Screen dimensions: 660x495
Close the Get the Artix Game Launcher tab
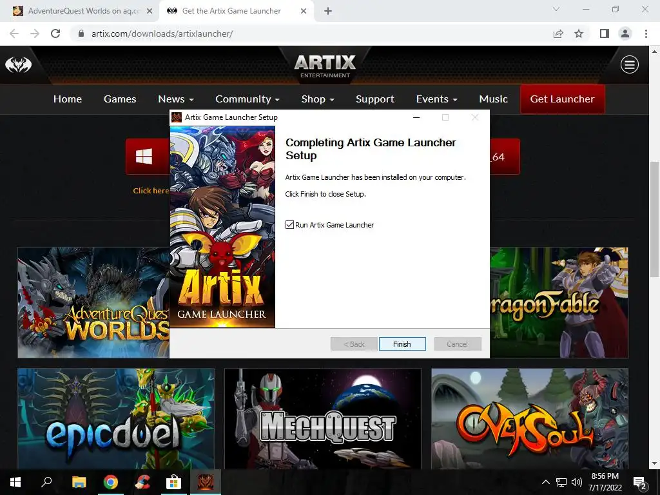pyautogui.click(x=304, y=11)
